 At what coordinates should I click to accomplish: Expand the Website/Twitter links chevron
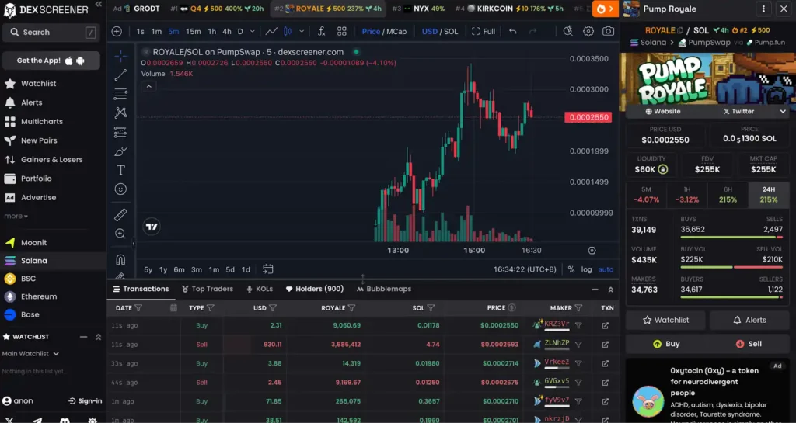(783, 112)
